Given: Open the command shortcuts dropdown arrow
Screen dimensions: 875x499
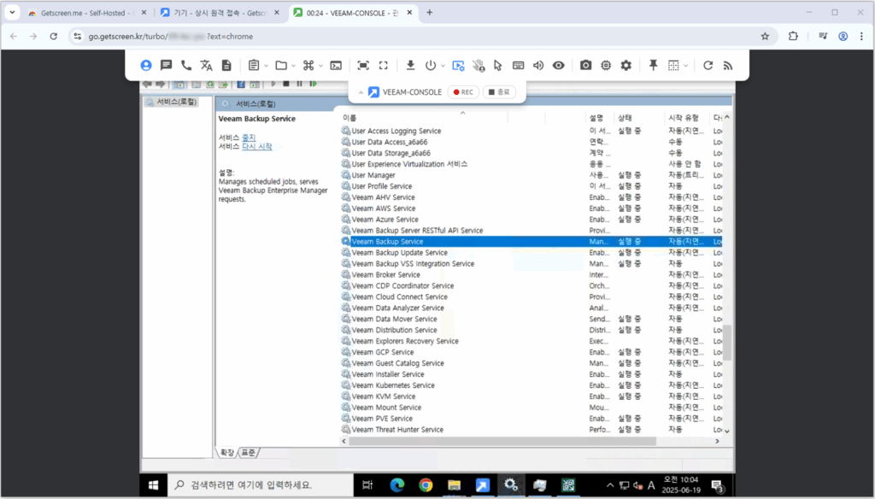Looking at the screenshot, I should tap(321, 66).
